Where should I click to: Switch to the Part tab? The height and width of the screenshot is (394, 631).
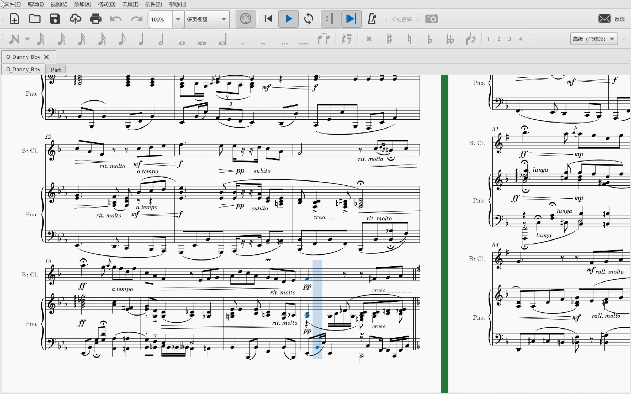point(56,70)
